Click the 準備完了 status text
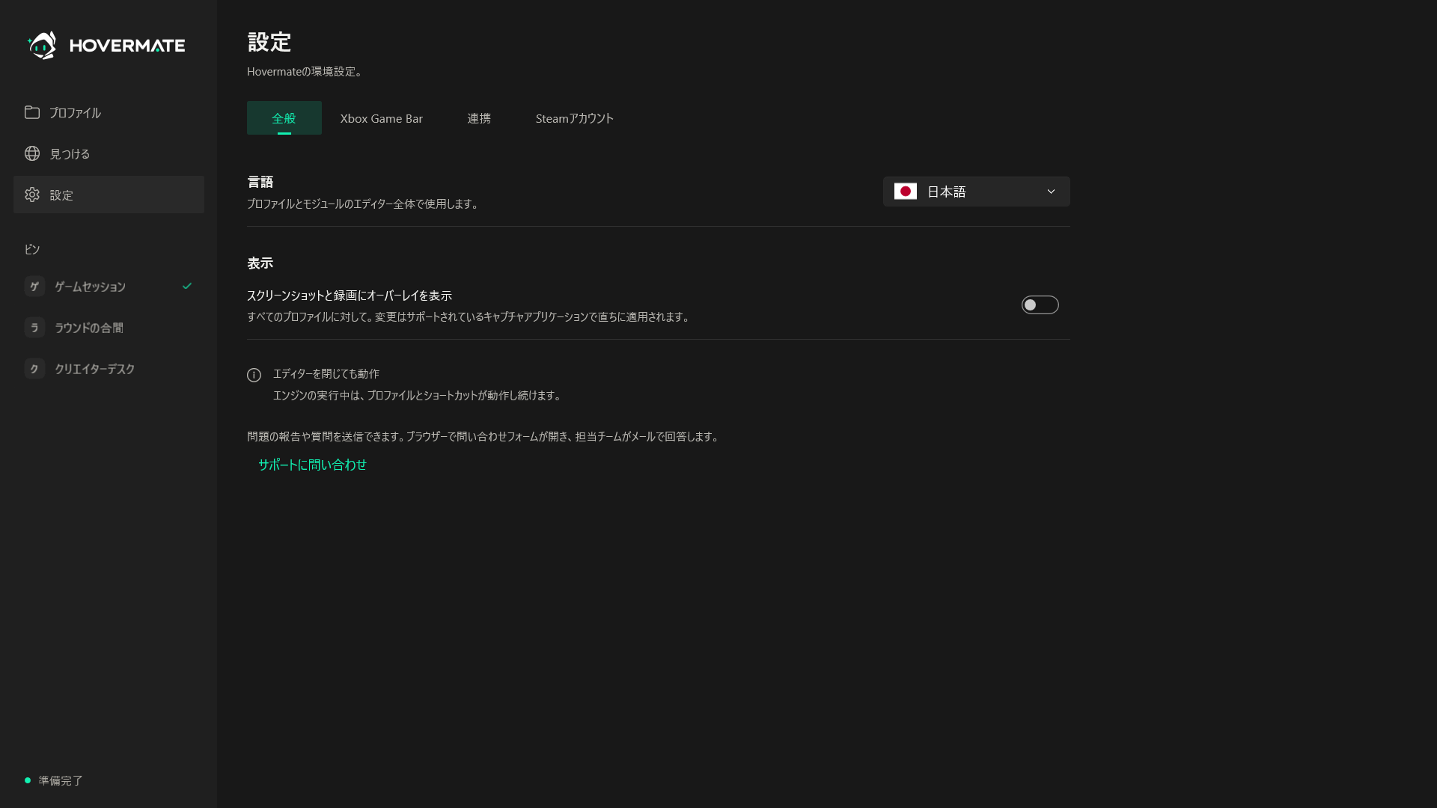Viewport: 1437px width, 808px height. coord(61,780)
